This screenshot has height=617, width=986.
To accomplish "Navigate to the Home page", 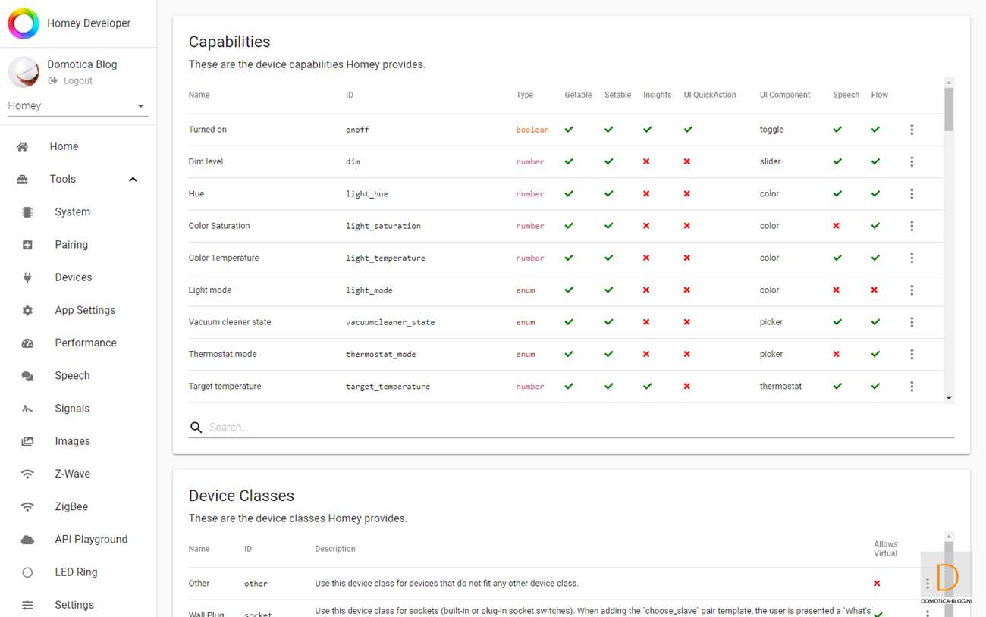I will 64,146.
